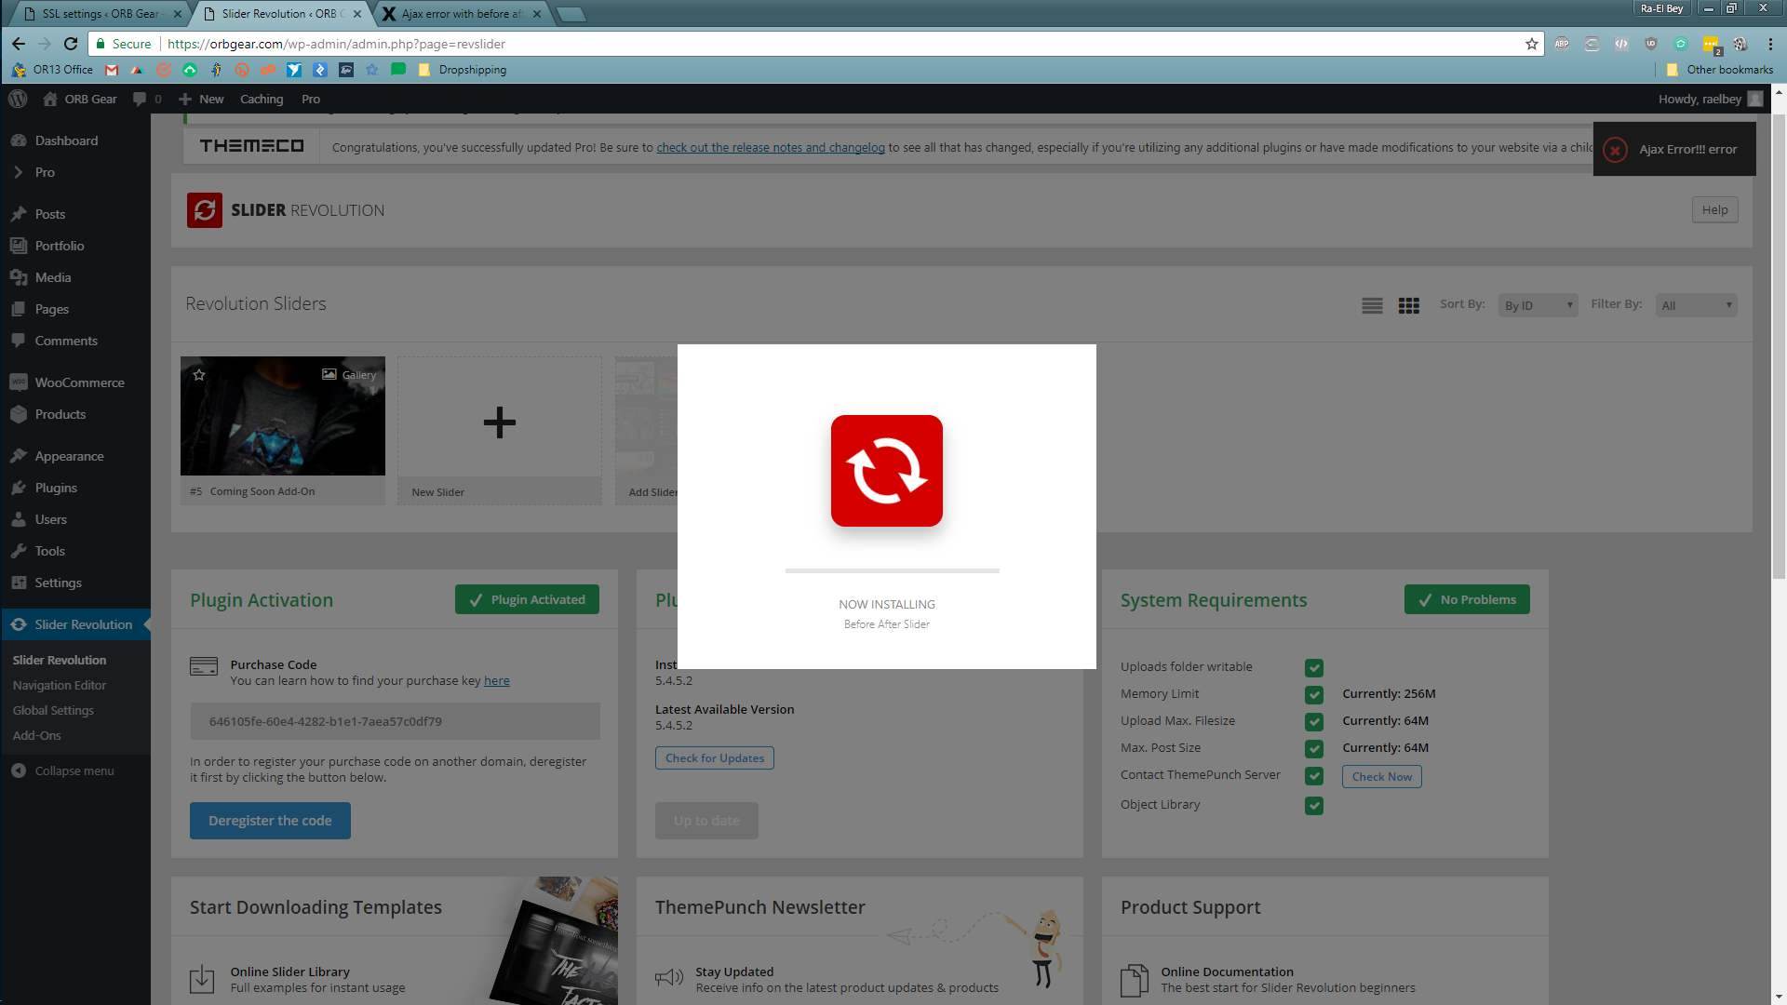Image resolution: width=1787 pixels, height=1005 pixels.
Task: Click the Purchase Code card icon
Action: (x=204, y=666)
